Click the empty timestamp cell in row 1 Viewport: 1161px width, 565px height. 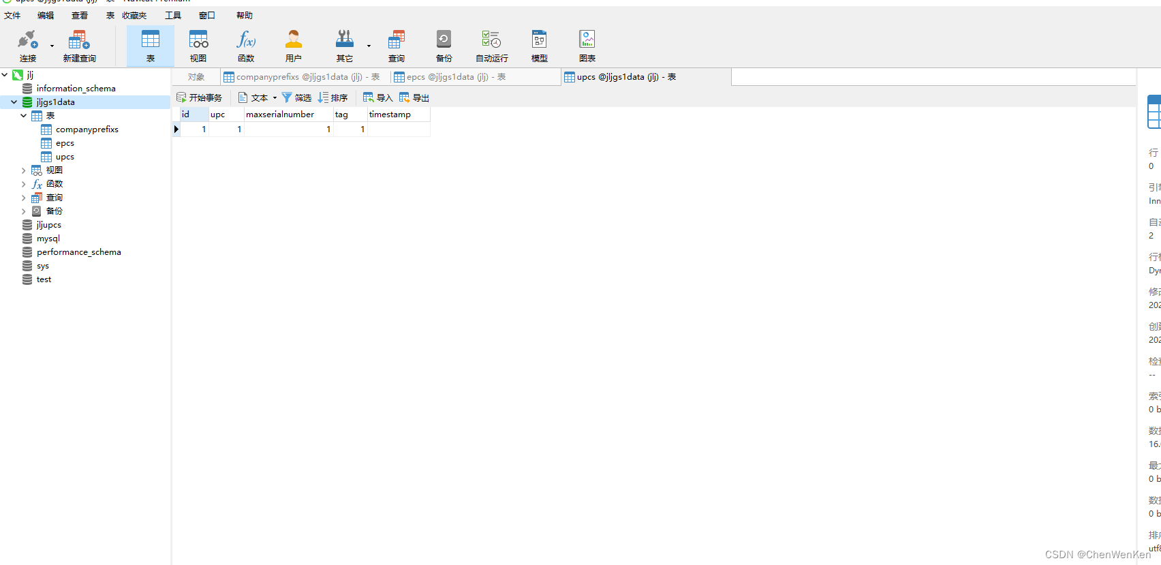(399, 129)
